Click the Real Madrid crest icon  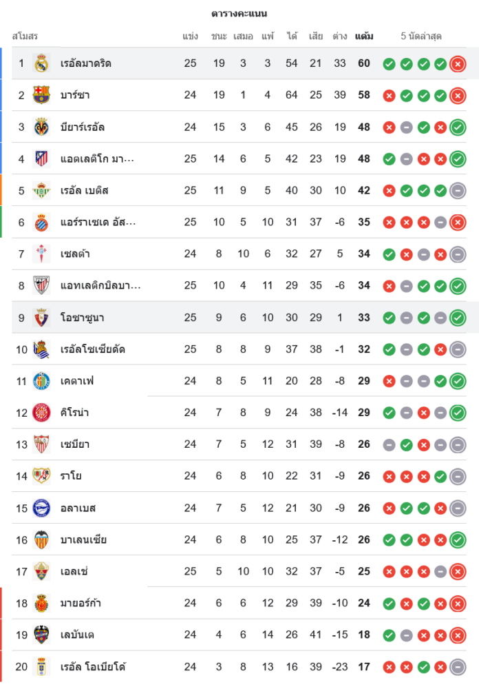(41, 63)
